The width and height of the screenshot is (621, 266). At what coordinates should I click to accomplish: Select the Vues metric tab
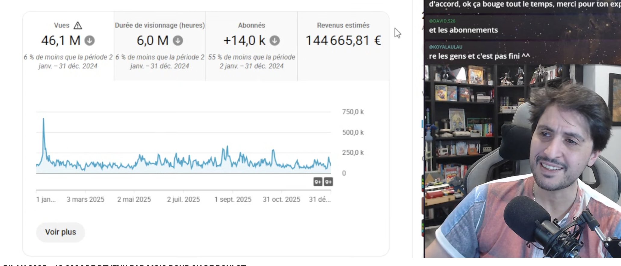click(x=68, y=46)
